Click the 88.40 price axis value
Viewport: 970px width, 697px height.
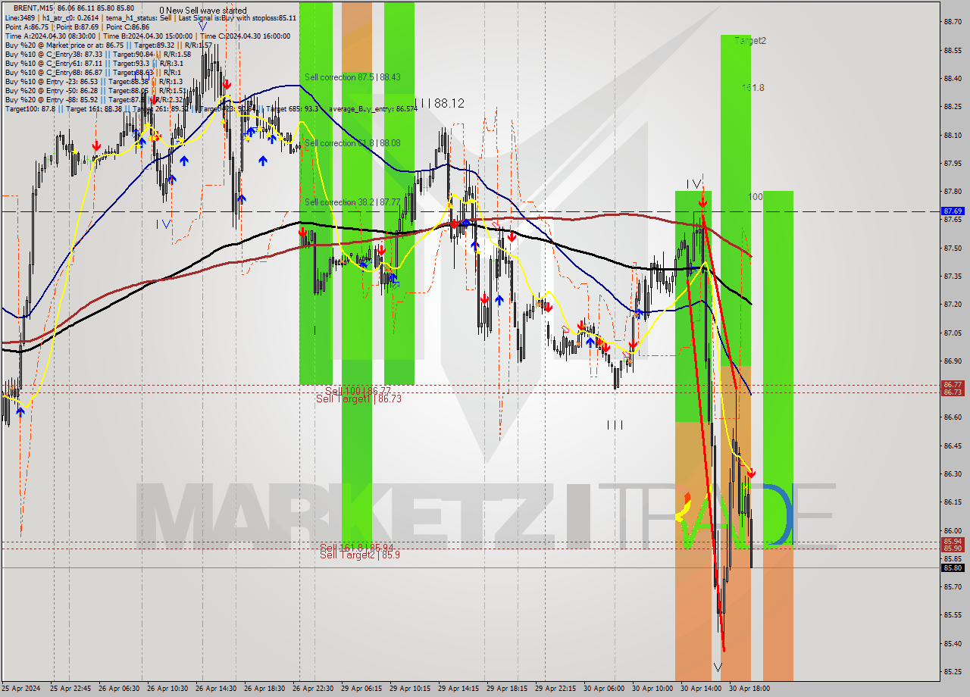953,78
